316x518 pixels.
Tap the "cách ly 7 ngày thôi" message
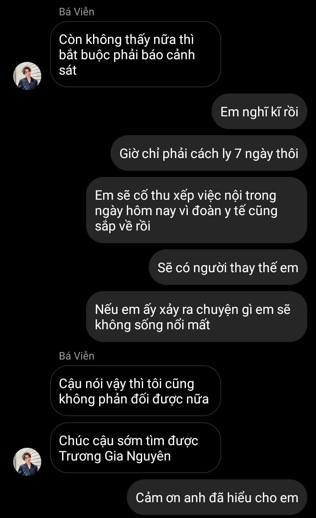[208, 153]
